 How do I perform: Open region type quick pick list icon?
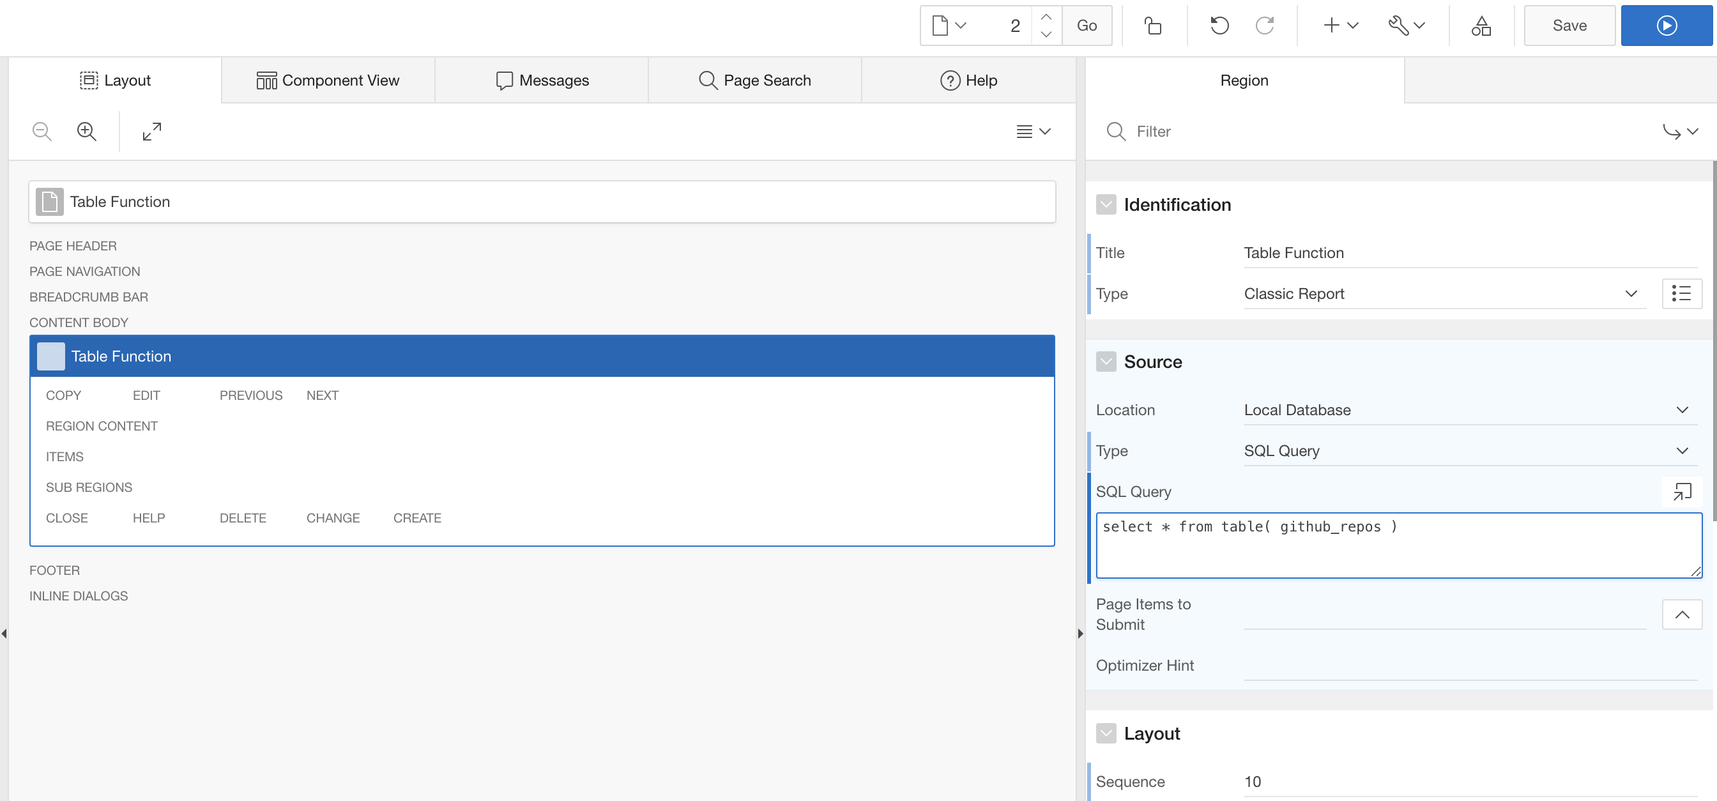point(1682,294)
